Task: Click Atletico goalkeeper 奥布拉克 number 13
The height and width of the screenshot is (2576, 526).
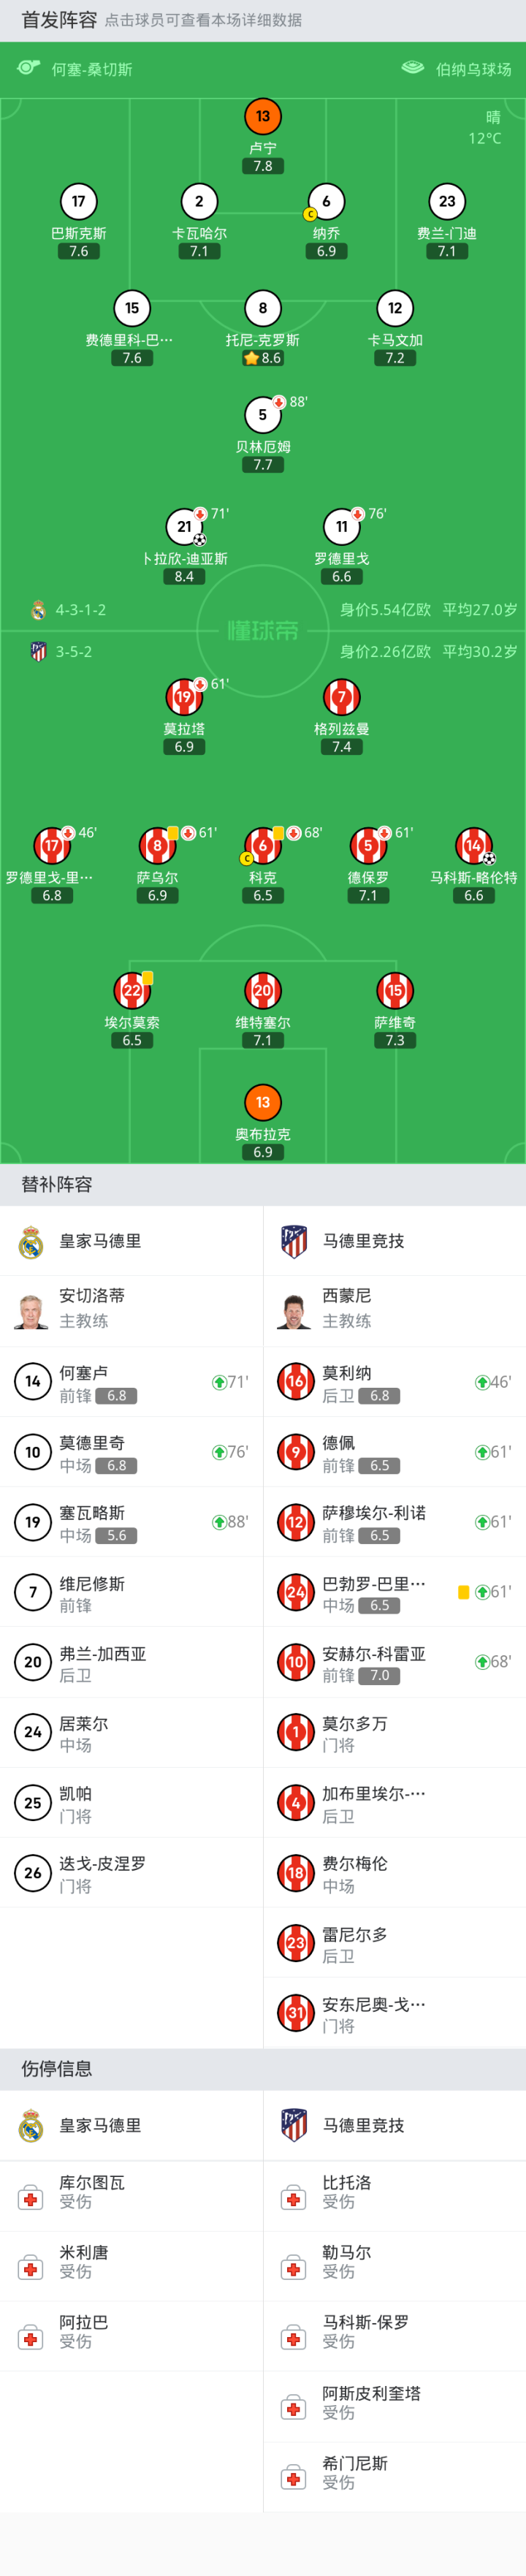Action: point(262,1103)
